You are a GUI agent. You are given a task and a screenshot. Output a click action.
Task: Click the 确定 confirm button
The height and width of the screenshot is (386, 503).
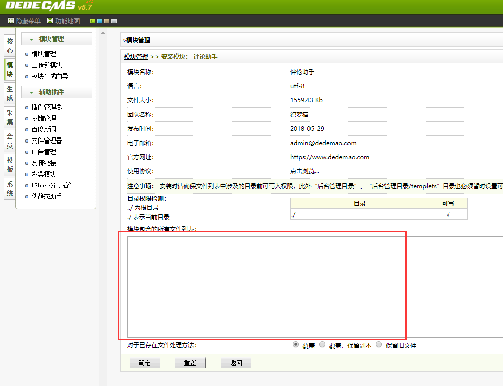point(144,362)
